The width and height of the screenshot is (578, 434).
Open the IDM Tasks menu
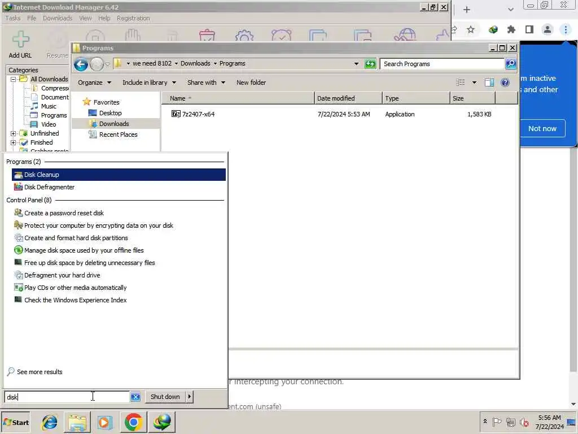point(13,18)
